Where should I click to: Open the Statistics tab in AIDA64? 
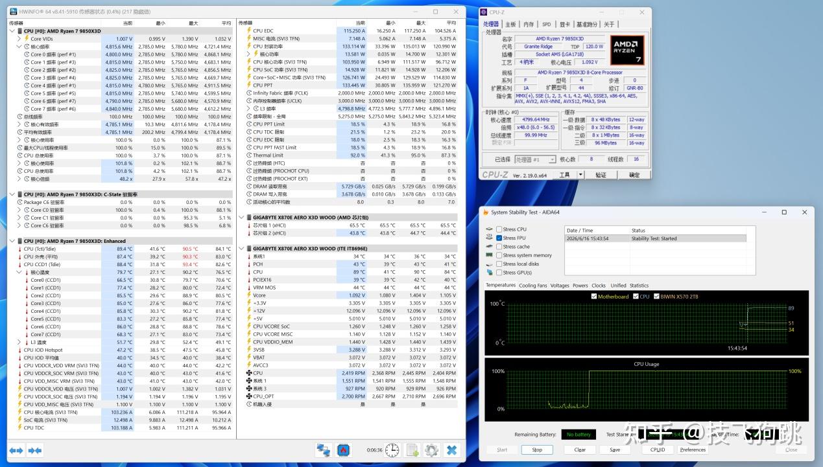click(x=639, y=285)
